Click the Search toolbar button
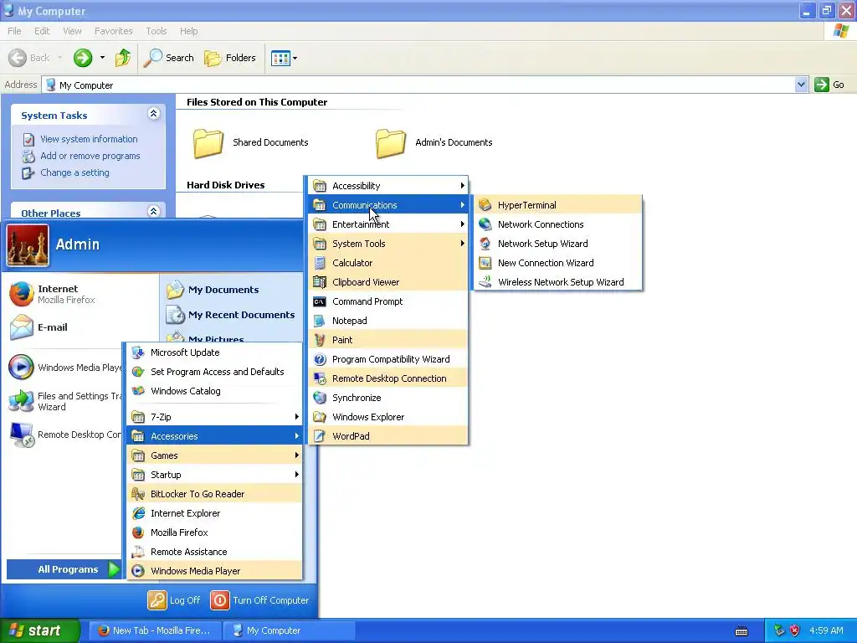This screenshot has height=643, width=857. coord(168,58)
